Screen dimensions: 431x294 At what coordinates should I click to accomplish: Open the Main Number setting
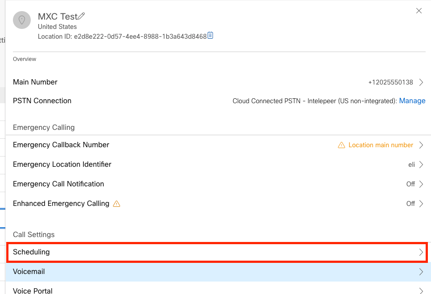(218, 82)
